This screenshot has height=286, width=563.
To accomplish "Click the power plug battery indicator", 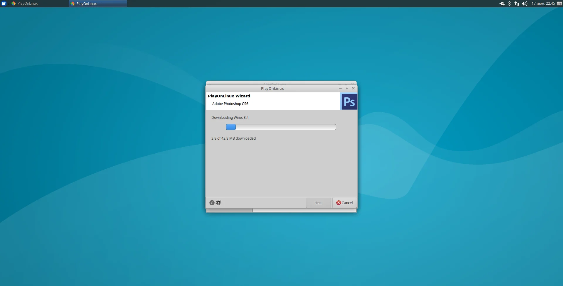I will (x=502, y=4).
